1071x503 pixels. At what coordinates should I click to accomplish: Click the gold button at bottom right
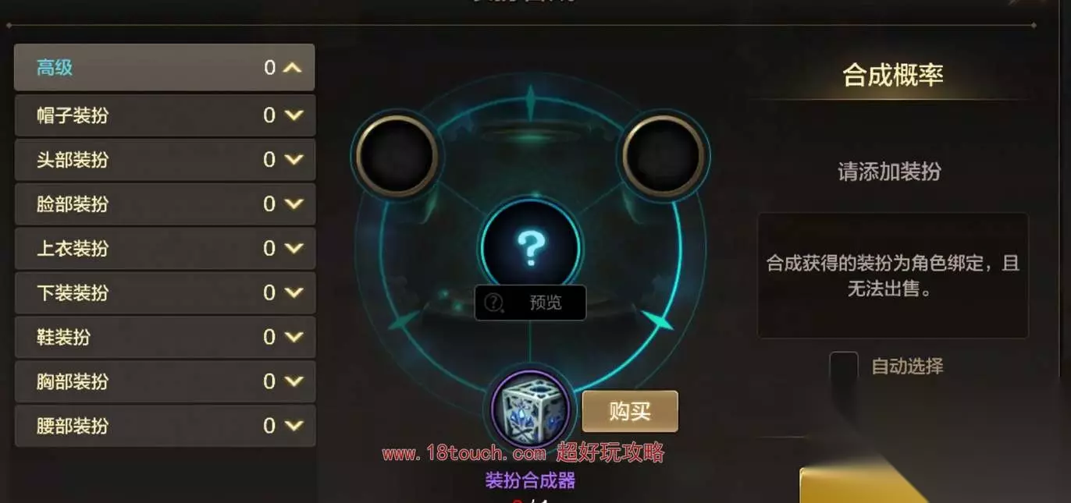(x=935, y=485)
